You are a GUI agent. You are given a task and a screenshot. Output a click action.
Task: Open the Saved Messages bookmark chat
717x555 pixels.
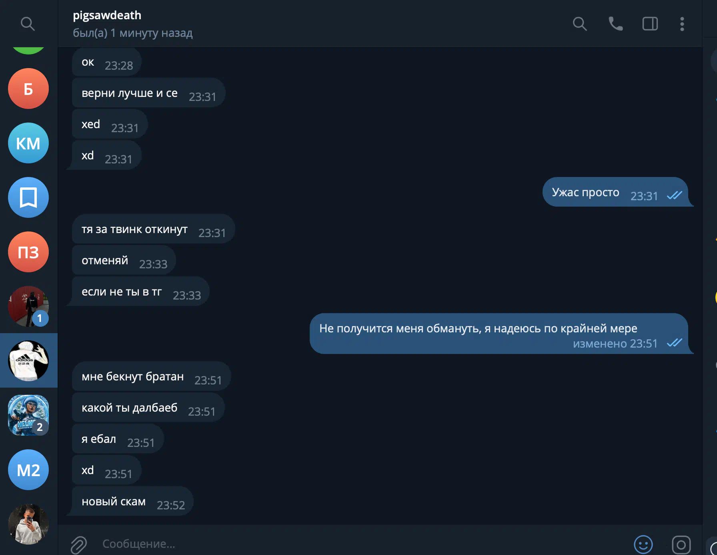(x=28, y=197)
